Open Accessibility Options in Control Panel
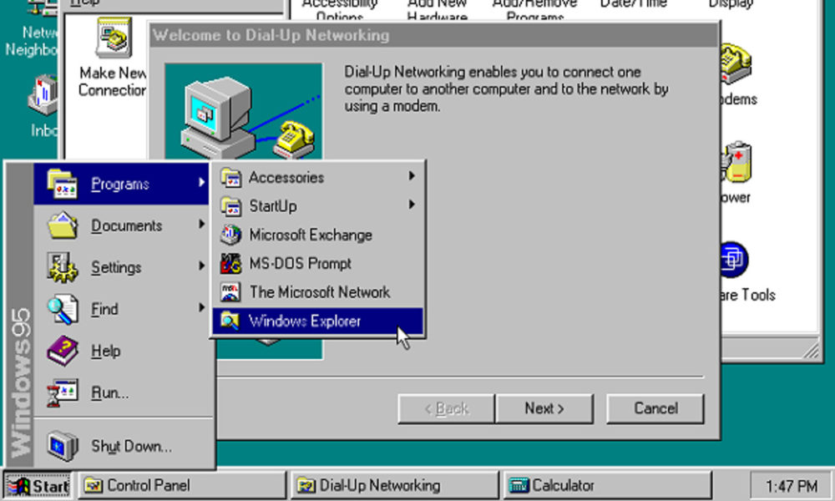Viewport: 835px width, 501px height. tap(340, 8)
